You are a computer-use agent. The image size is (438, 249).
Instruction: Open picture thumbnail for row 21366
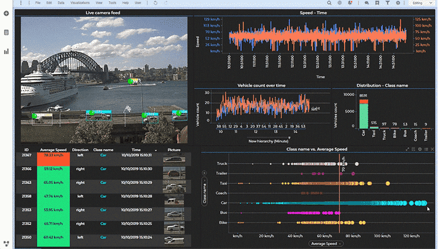point(174,173)
